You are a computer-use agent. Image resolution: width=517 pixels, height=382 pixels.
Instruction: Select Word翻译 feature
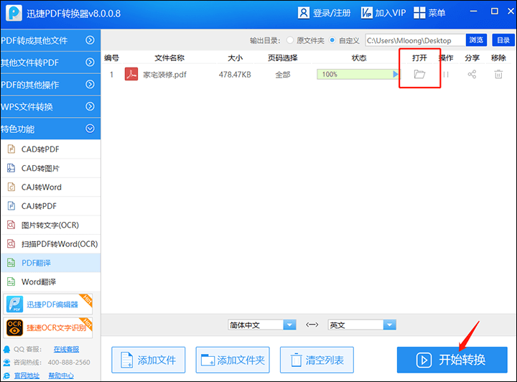pos(51,281)
